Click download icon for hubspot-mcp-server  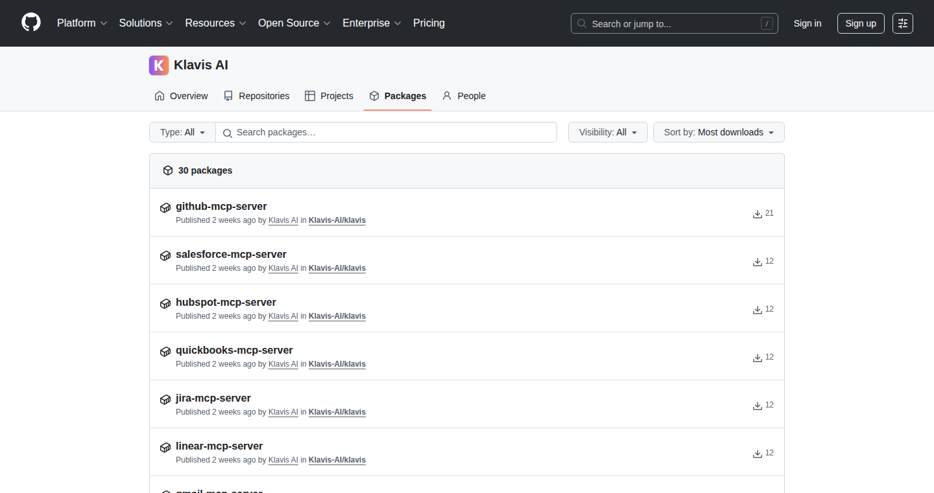[x=757, y=310]
